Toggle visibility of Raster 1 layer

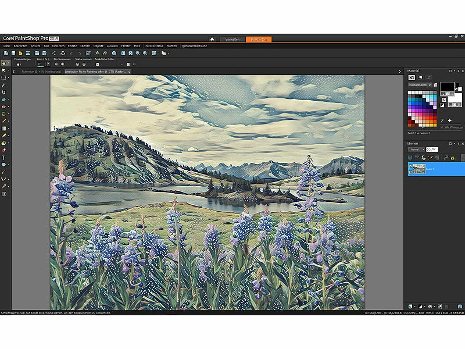pos(410,167)
